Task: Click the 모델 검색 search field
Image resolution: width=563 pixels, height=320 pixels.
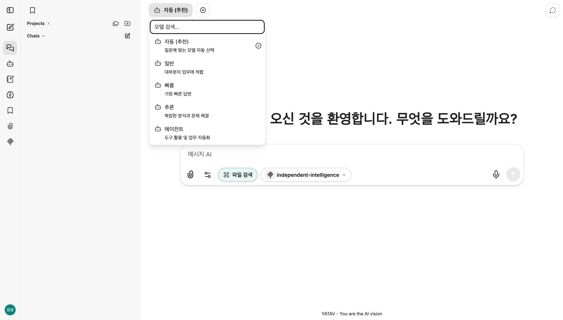Action: pos(207,27)
